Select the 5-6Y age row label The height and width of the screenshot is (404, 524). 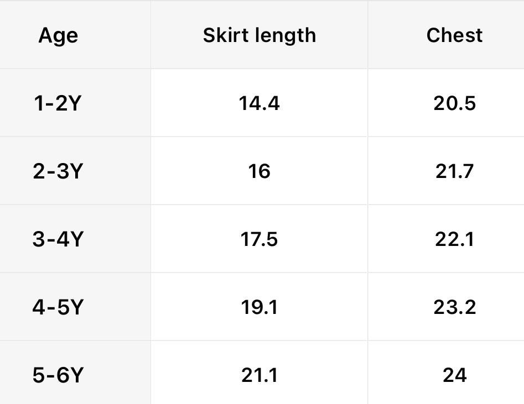click(58, 376)
